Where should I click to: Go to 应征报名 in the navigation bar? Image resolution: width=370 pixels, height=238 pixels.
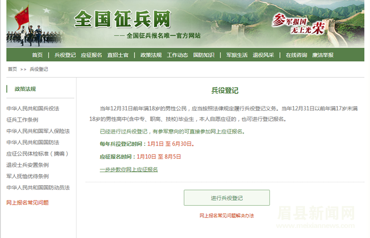pos(91,55)
